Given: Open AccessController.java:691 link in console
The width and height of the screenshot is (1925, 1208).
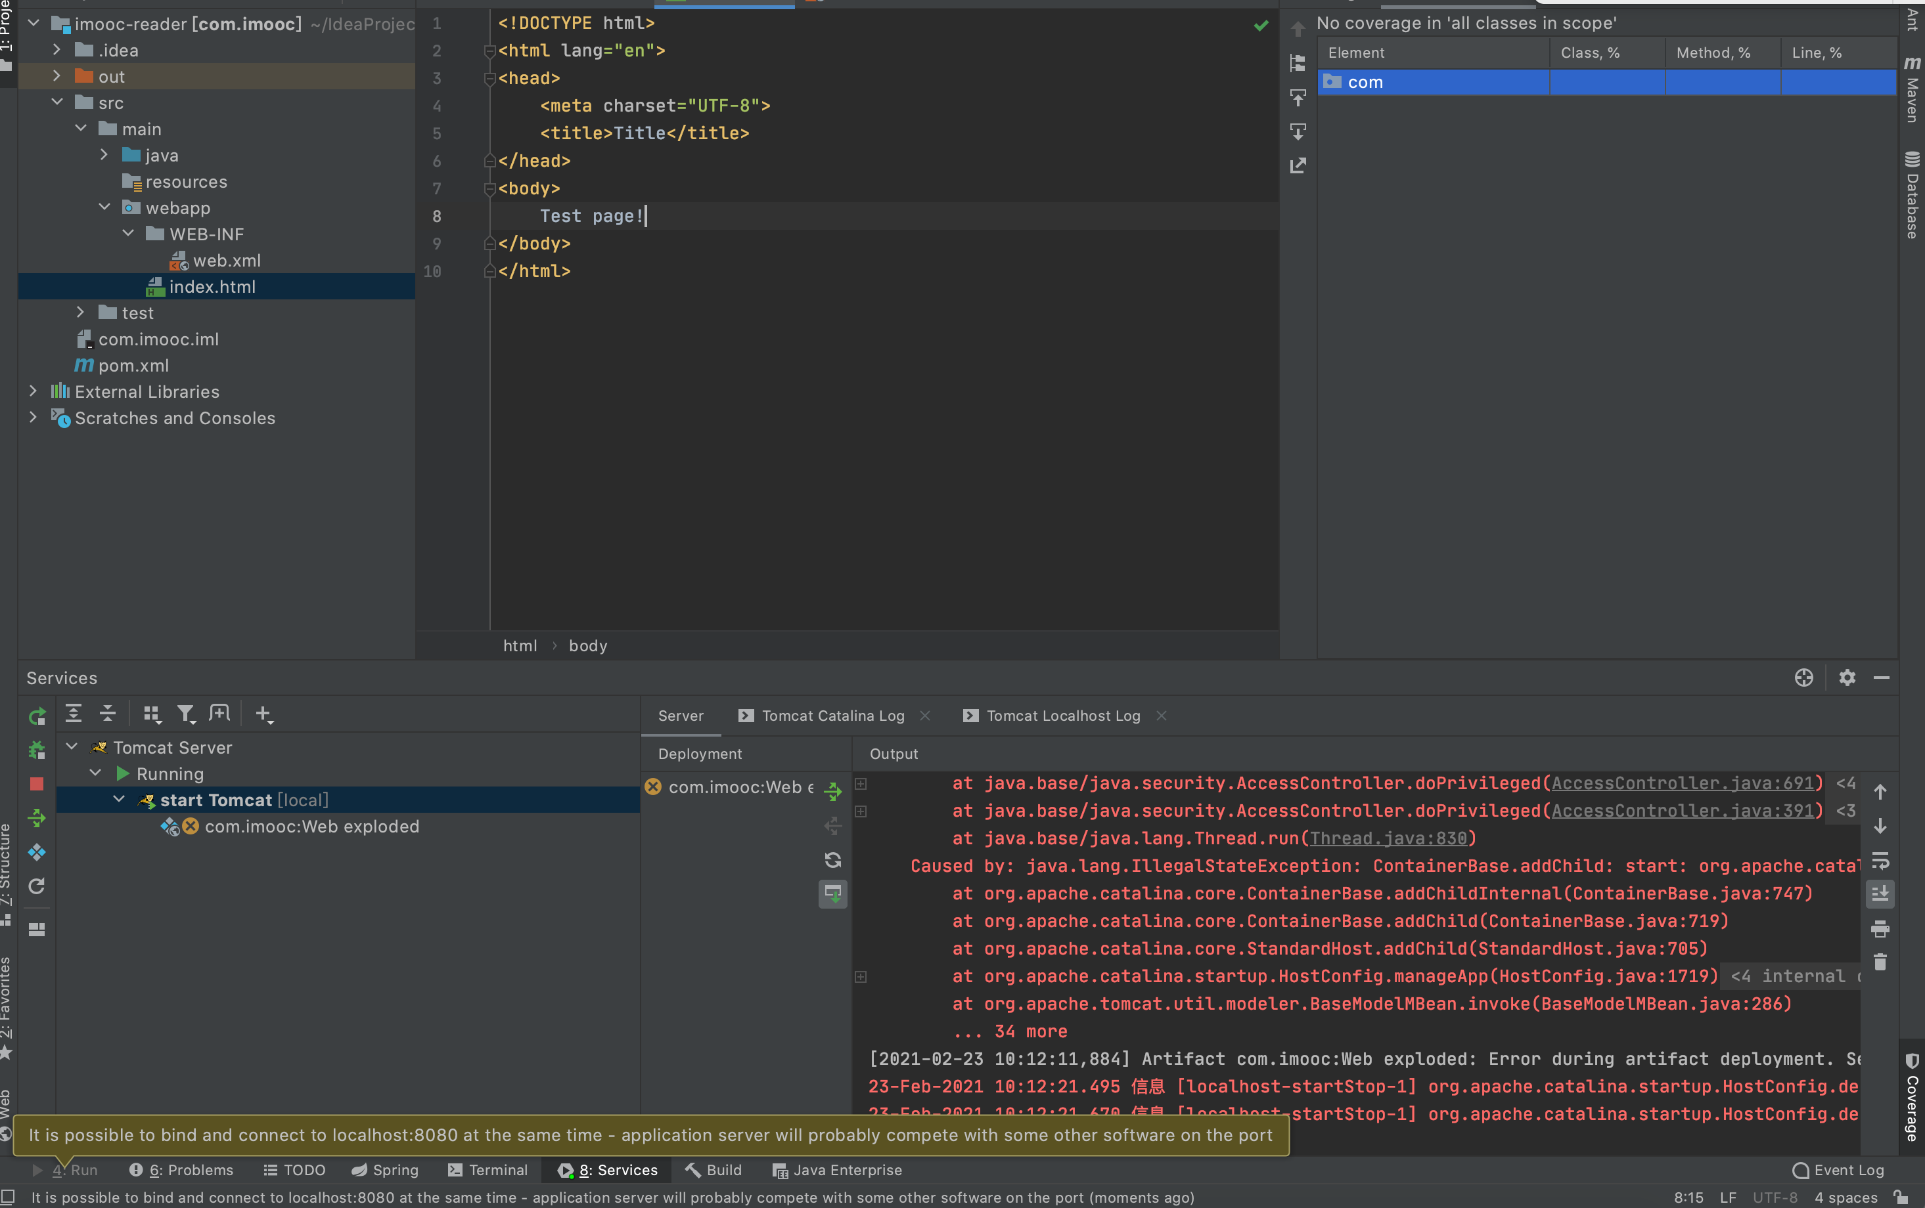Looking at the screenshot, I should click(x=1683, y=783).
